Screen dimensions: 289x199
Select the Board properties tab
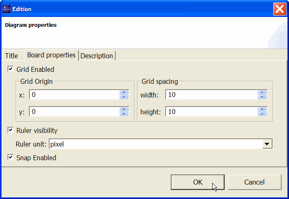click(51, 55)
